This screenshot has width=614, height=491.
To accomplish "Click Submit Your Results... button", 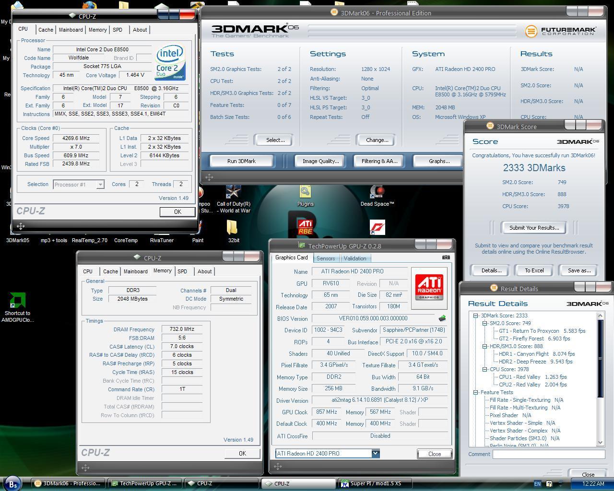I will tap(534, 228).
